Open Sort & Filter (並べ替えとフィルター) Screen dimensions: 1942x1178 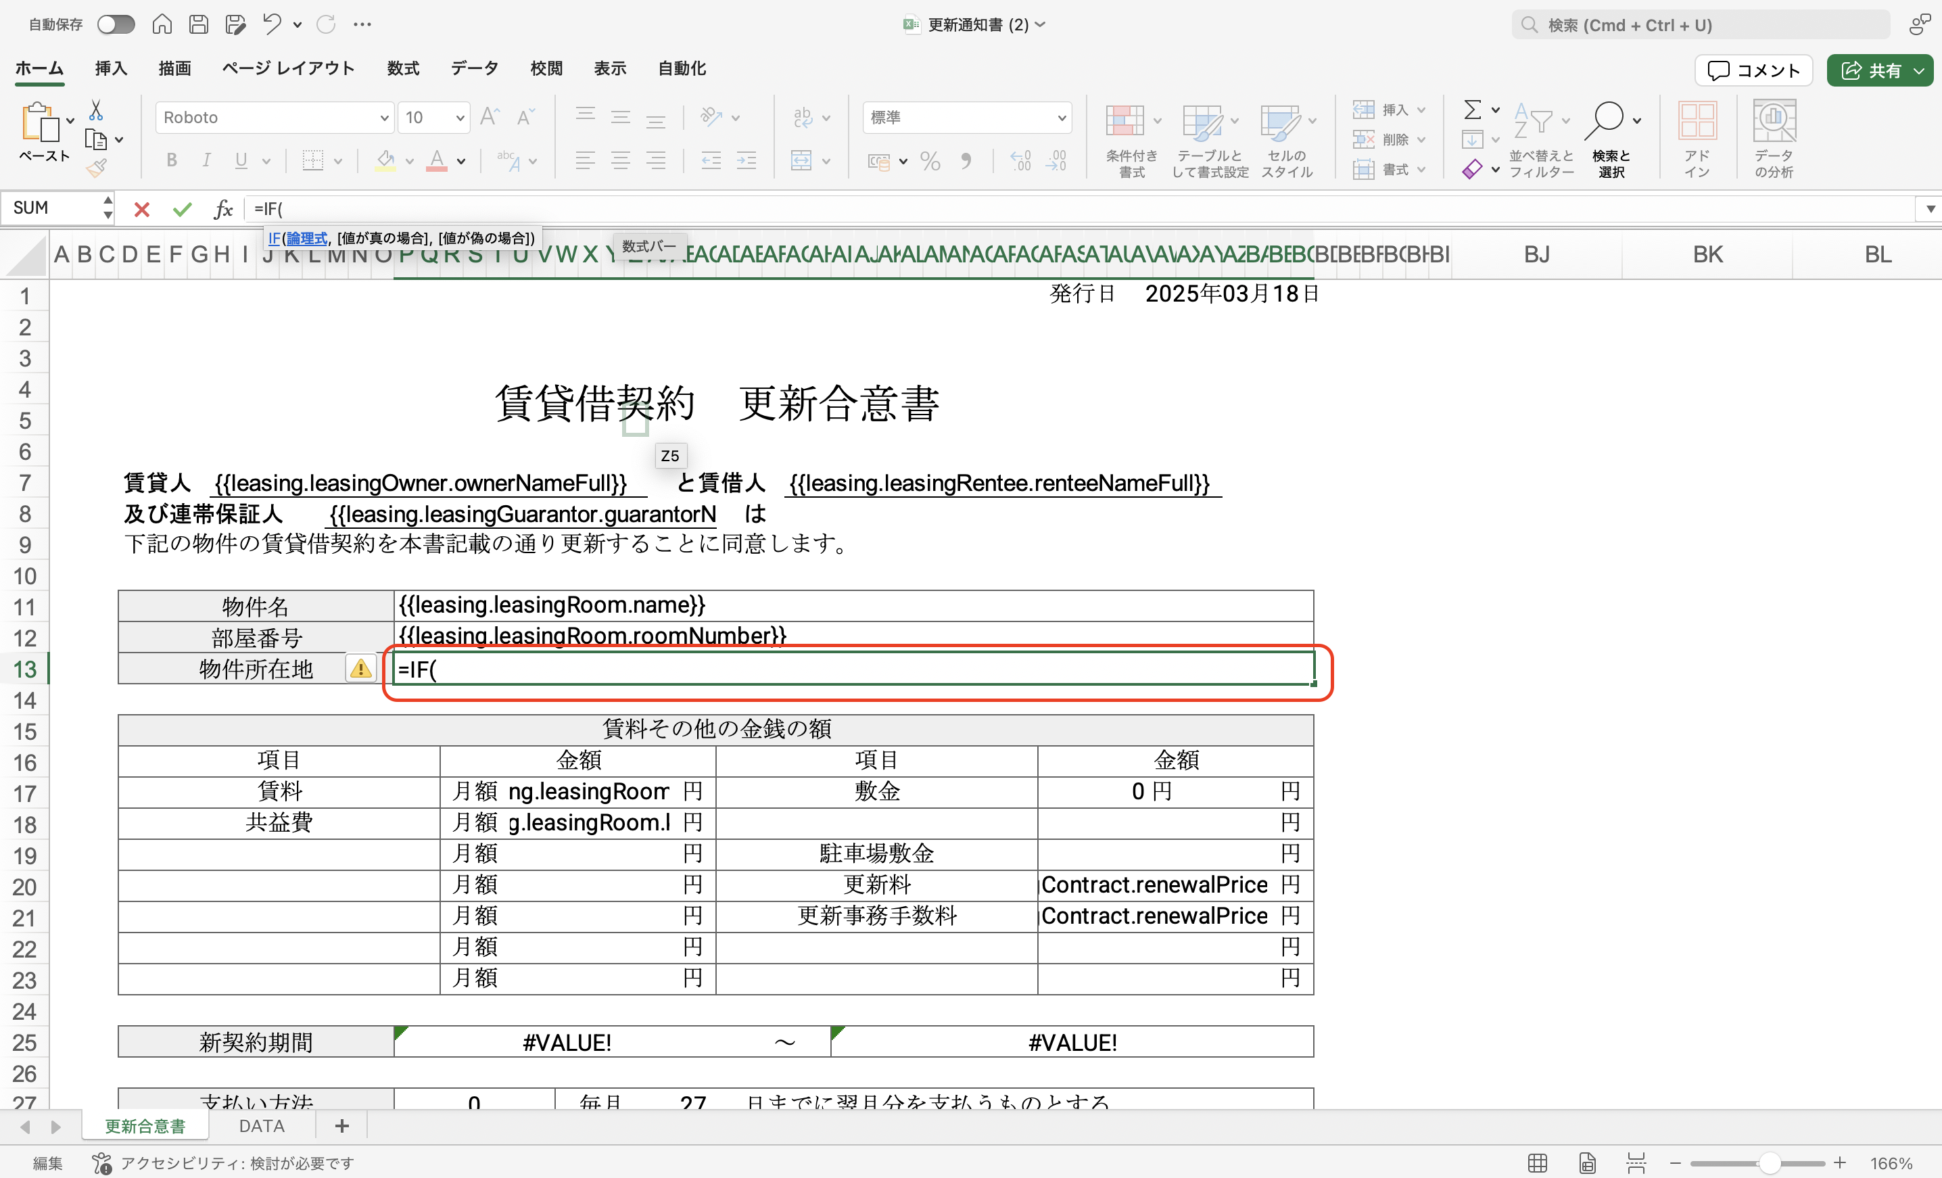1542,140
